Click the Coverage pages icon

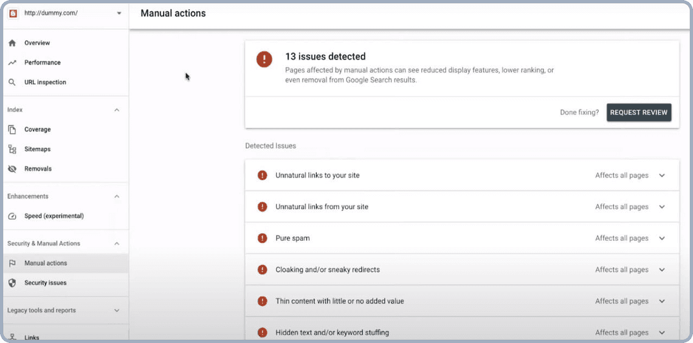pyautogui.click(x=12, y=130)
